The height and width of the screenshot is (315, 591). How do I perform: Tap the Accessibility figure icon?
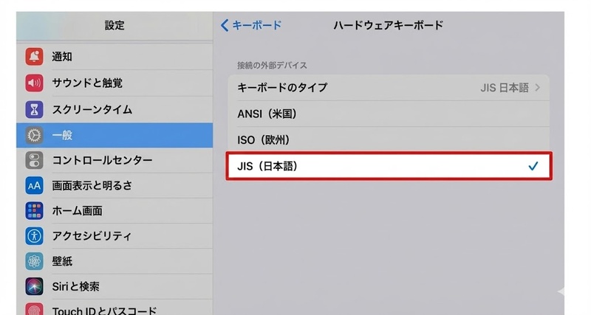[34, 236]
